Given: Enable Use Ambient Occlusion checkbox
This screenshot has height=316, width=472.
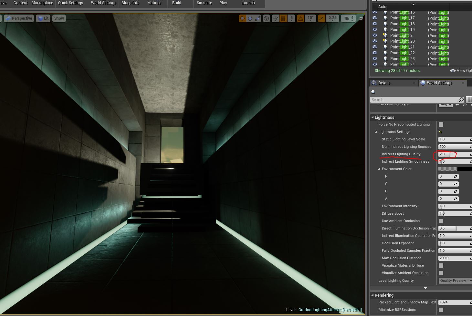Looking at the screenshot, I should [x=441, y=221].
